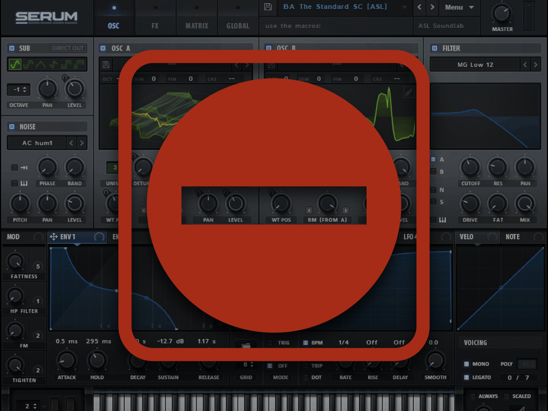Open the MG Low 12 filter type menu
The height and width of the screenshot is (411, 548).
(x=475, y=65)
